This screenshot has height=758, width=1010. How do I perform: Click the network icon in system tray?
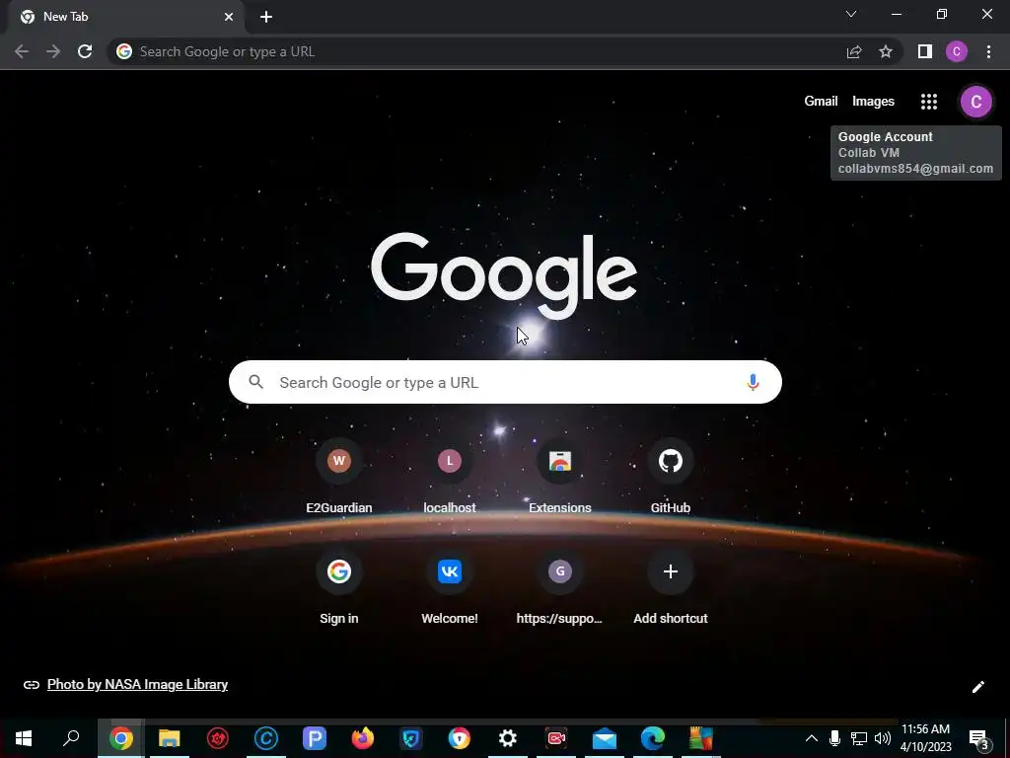(859, 738)
